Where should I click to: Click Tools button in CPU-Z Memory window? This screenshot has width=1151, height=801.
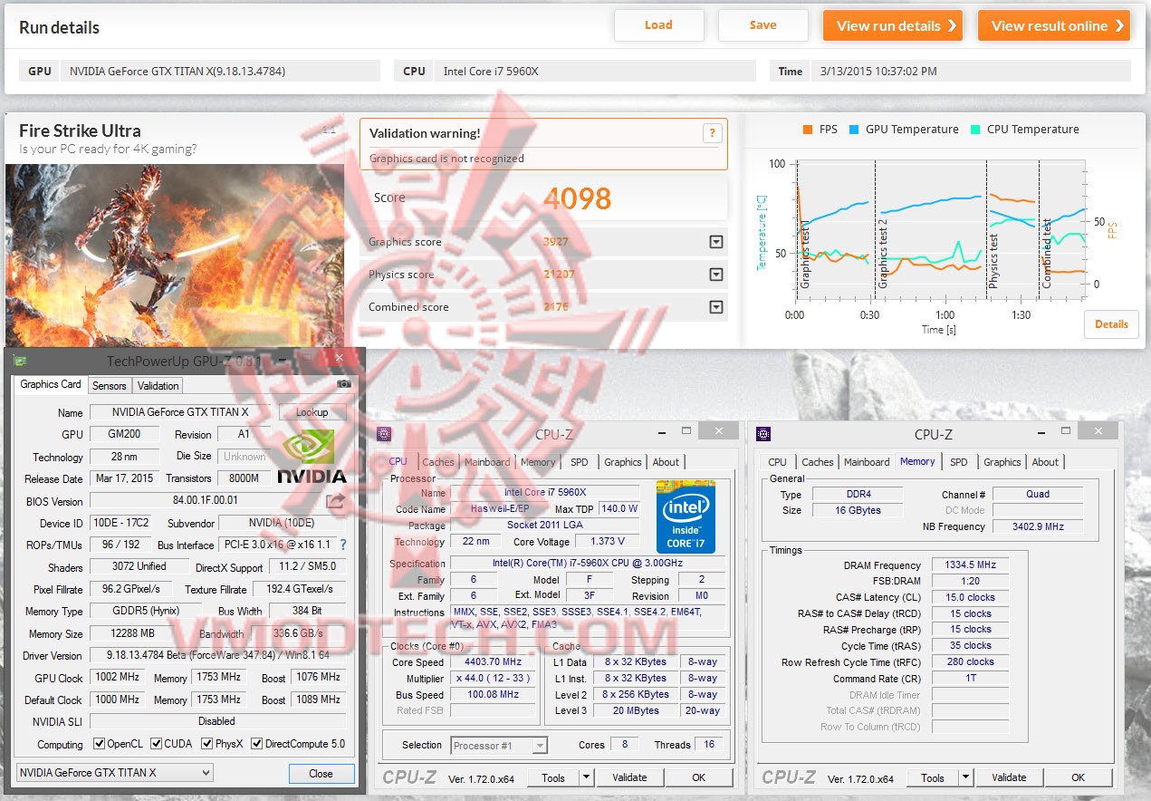(933, 777)
